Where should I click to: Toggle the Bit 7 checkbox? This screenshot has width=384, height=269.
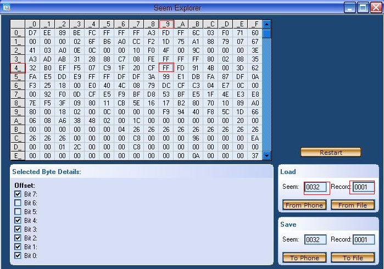point(18,194)
